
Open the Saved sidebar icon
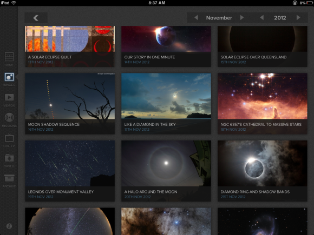coord(9,158)
